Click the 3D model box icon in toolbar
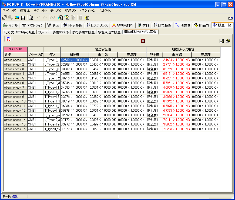 tap(5, 18)
